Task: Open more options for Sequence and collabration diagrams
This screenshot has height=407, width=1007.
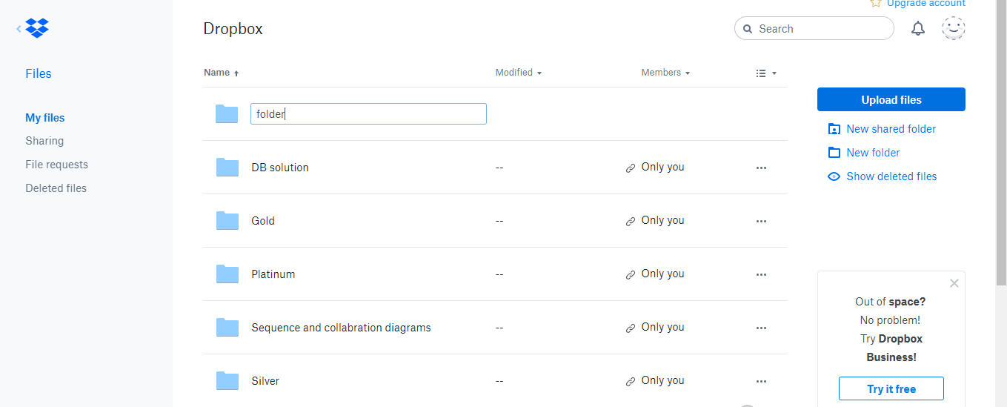Action: (761, 328)
